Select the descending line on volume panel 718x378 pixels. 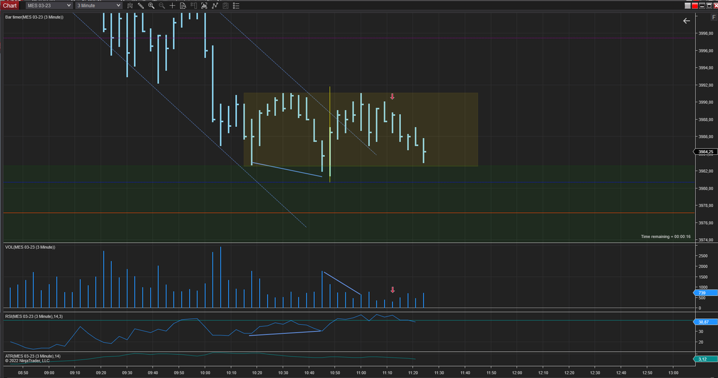point(342,283)
